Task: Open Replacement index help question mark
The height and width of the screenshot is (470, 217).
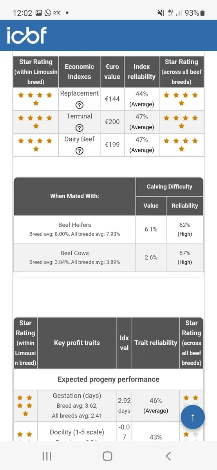Action: pyautogui.click(x=80, y=105)
